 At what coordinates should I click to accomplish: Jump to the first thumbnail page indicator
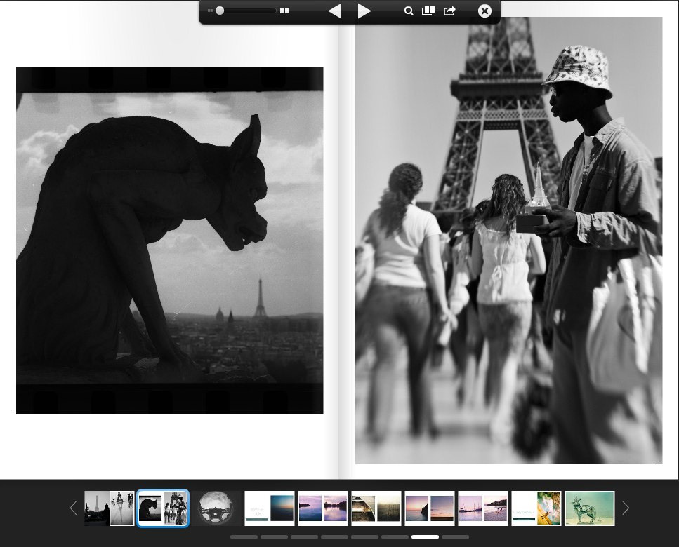pyautogui.click(x=244, y=536)
